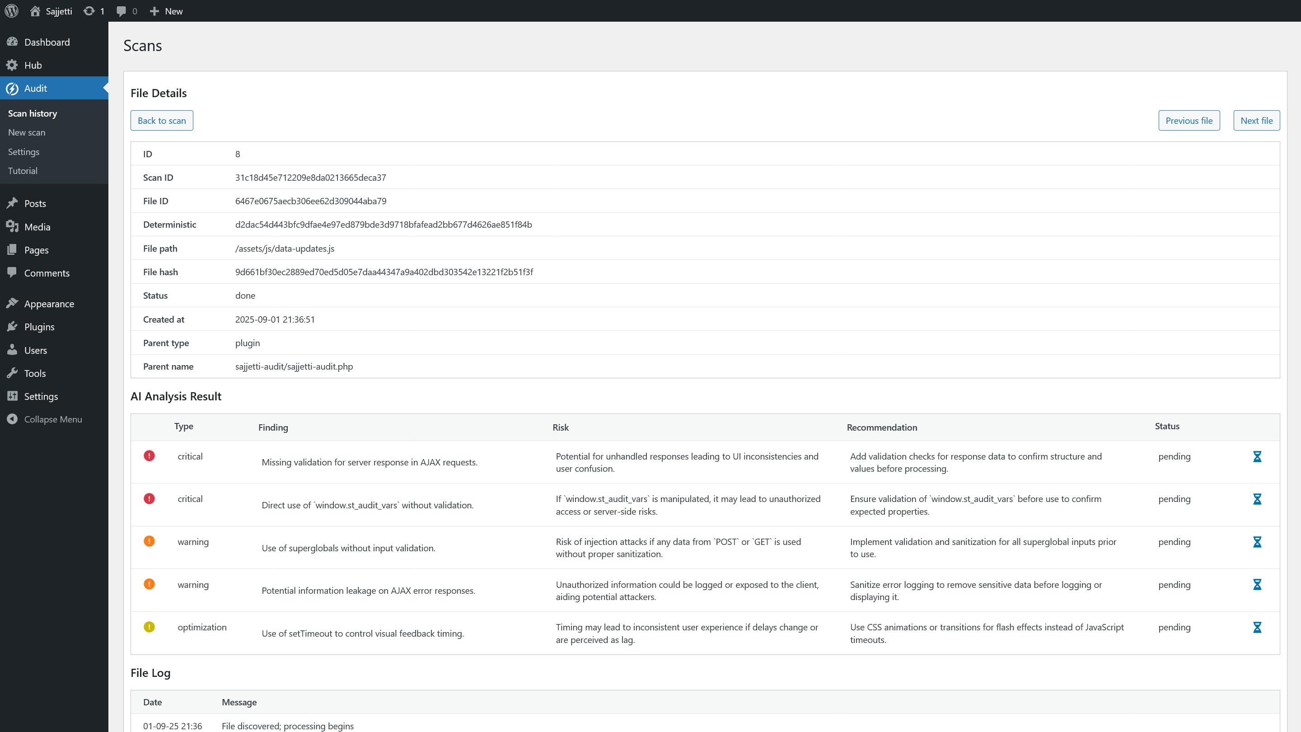
Task: Click orange warning icon for superglobals finding
Action: (x=149, y=542)
